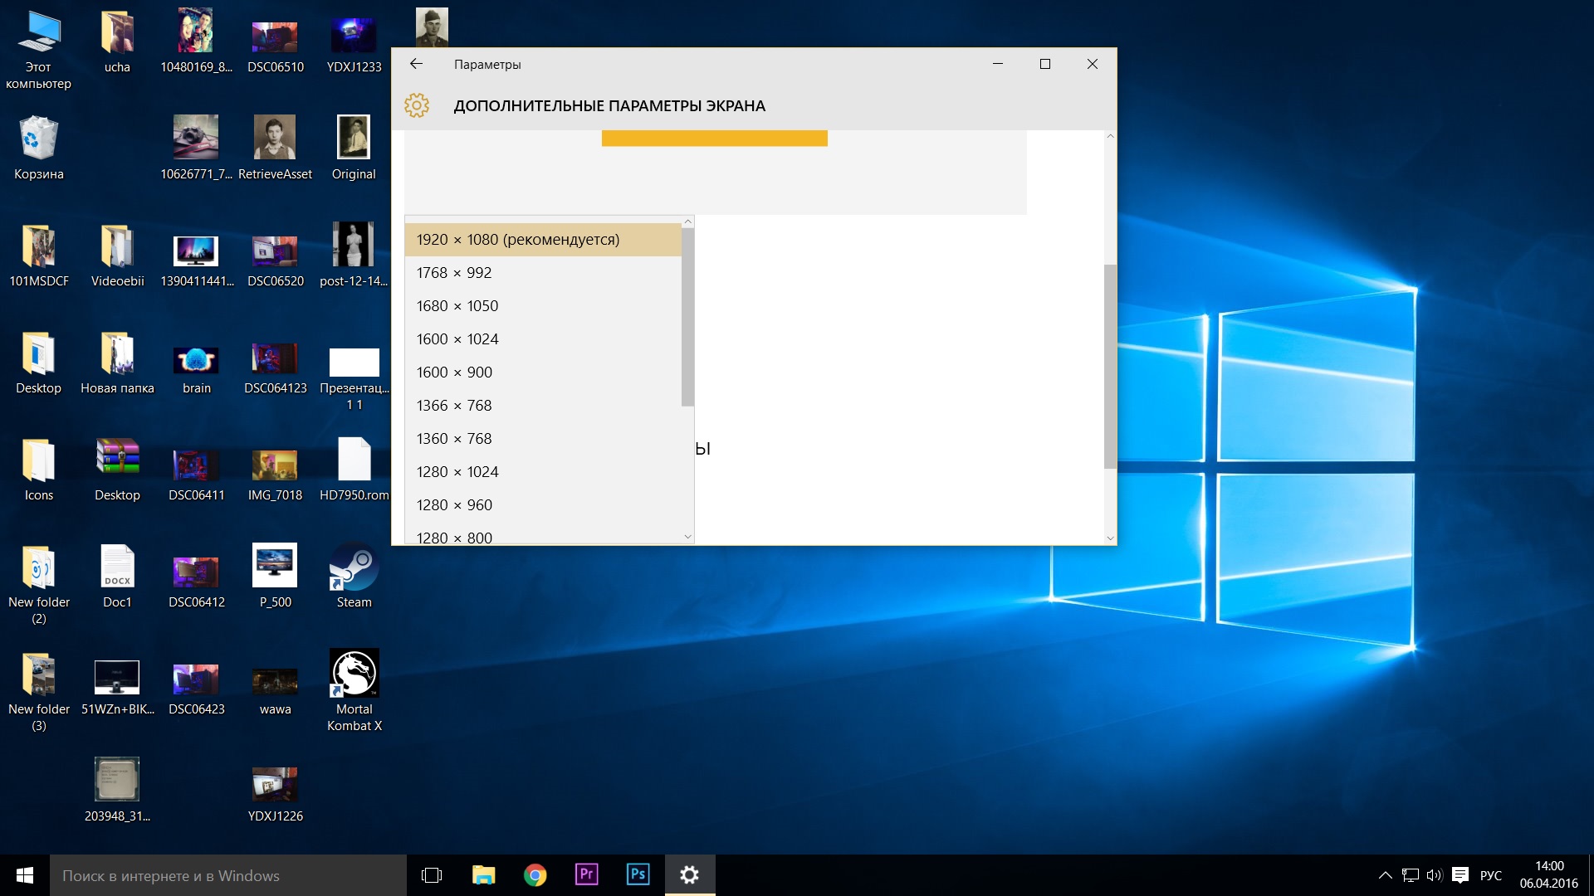Image resolution: width=1594 pixels, height=896 pixels.
Task: Launch Google Chrome from taskbar
Action: click(x=535, y=874)
